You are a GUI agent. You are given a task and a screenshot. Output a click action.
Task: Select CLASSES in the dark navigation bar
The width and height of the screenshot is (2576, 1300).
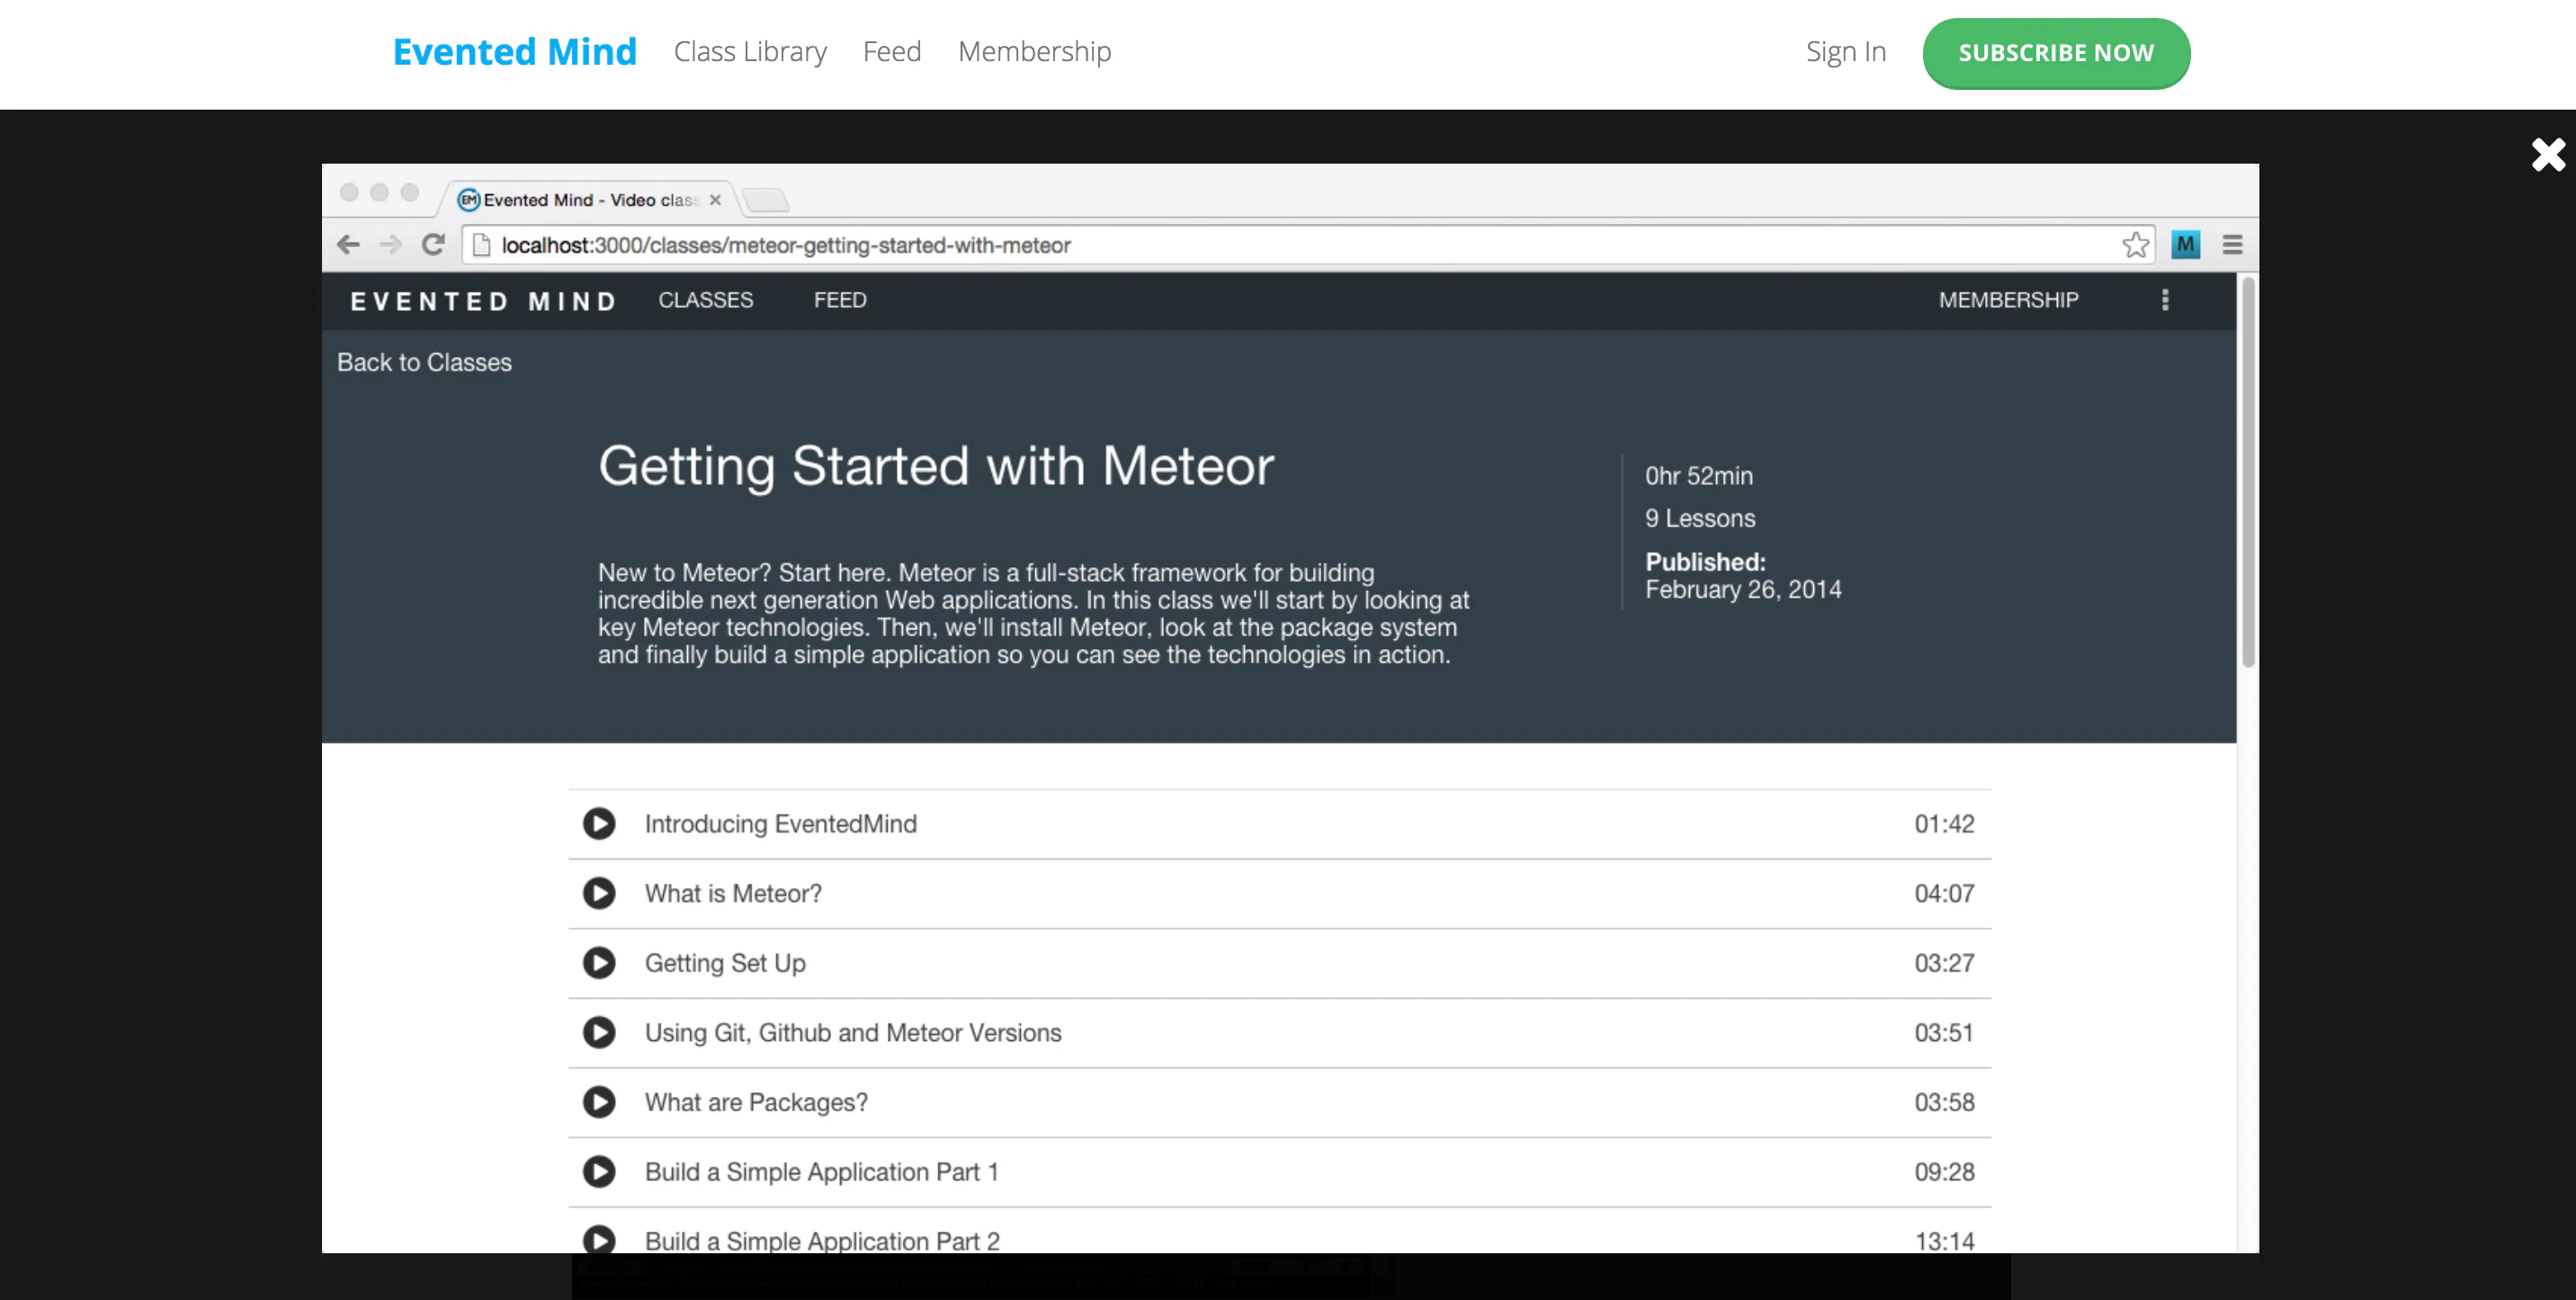(x=706, y=299)
